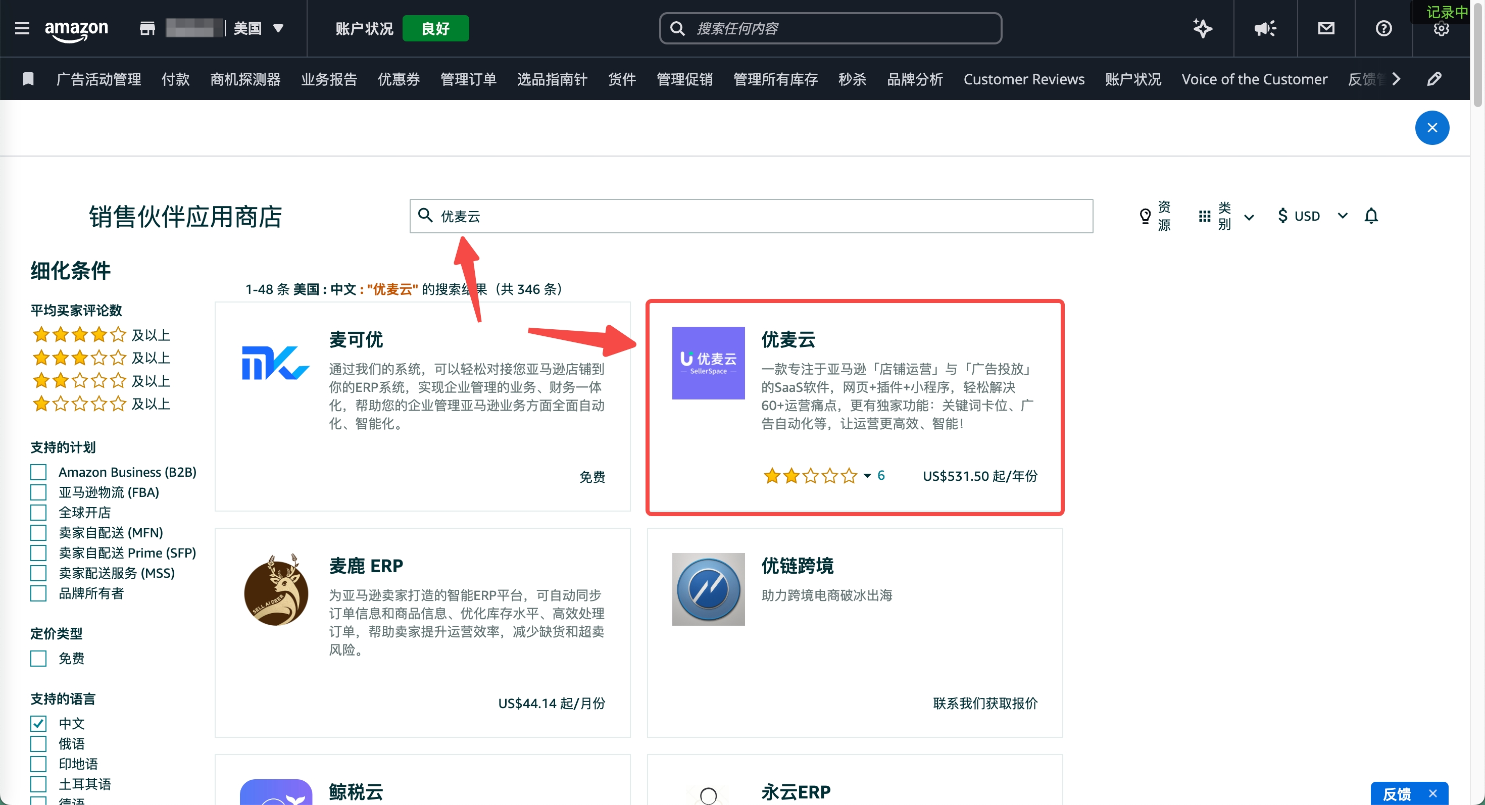Screen dimensions: 1485x805
Task: Open the AI sparkle assistant icon
Action: coord(1203,28)
